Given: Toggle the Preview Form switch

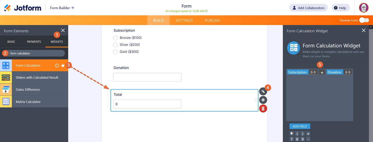Looking at the screenshot, I should click(x=364, y=20).
